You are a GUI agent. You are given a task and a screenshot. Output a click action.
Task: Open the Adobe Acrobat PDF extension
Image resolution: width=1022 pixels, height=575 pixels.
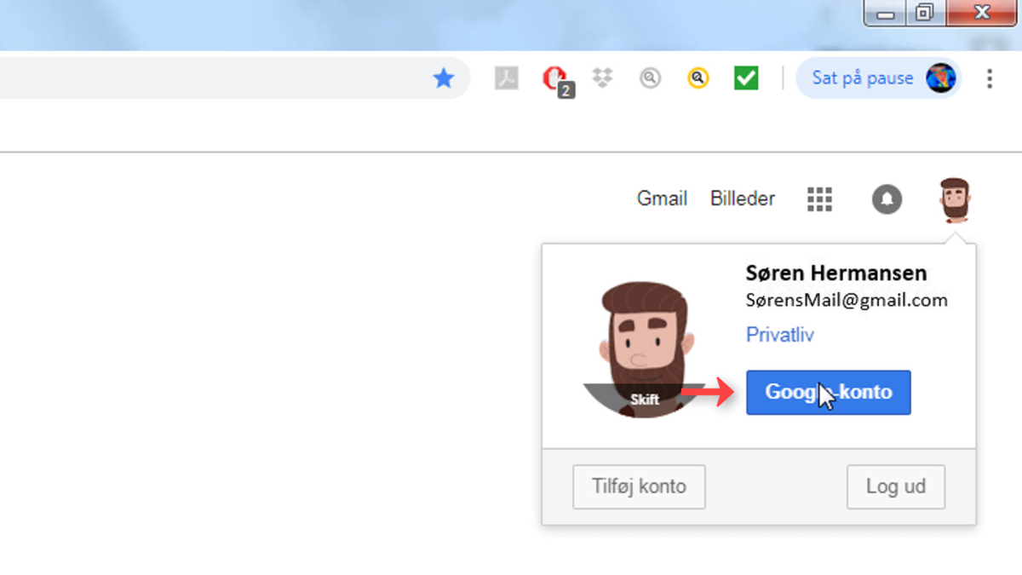point(507,78)
